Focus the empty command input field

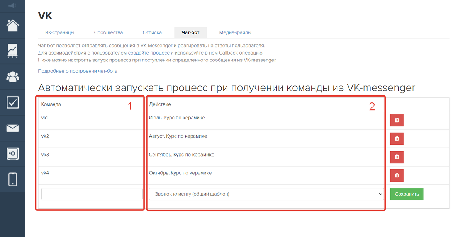pyautogui.click(x=92, y=194)
